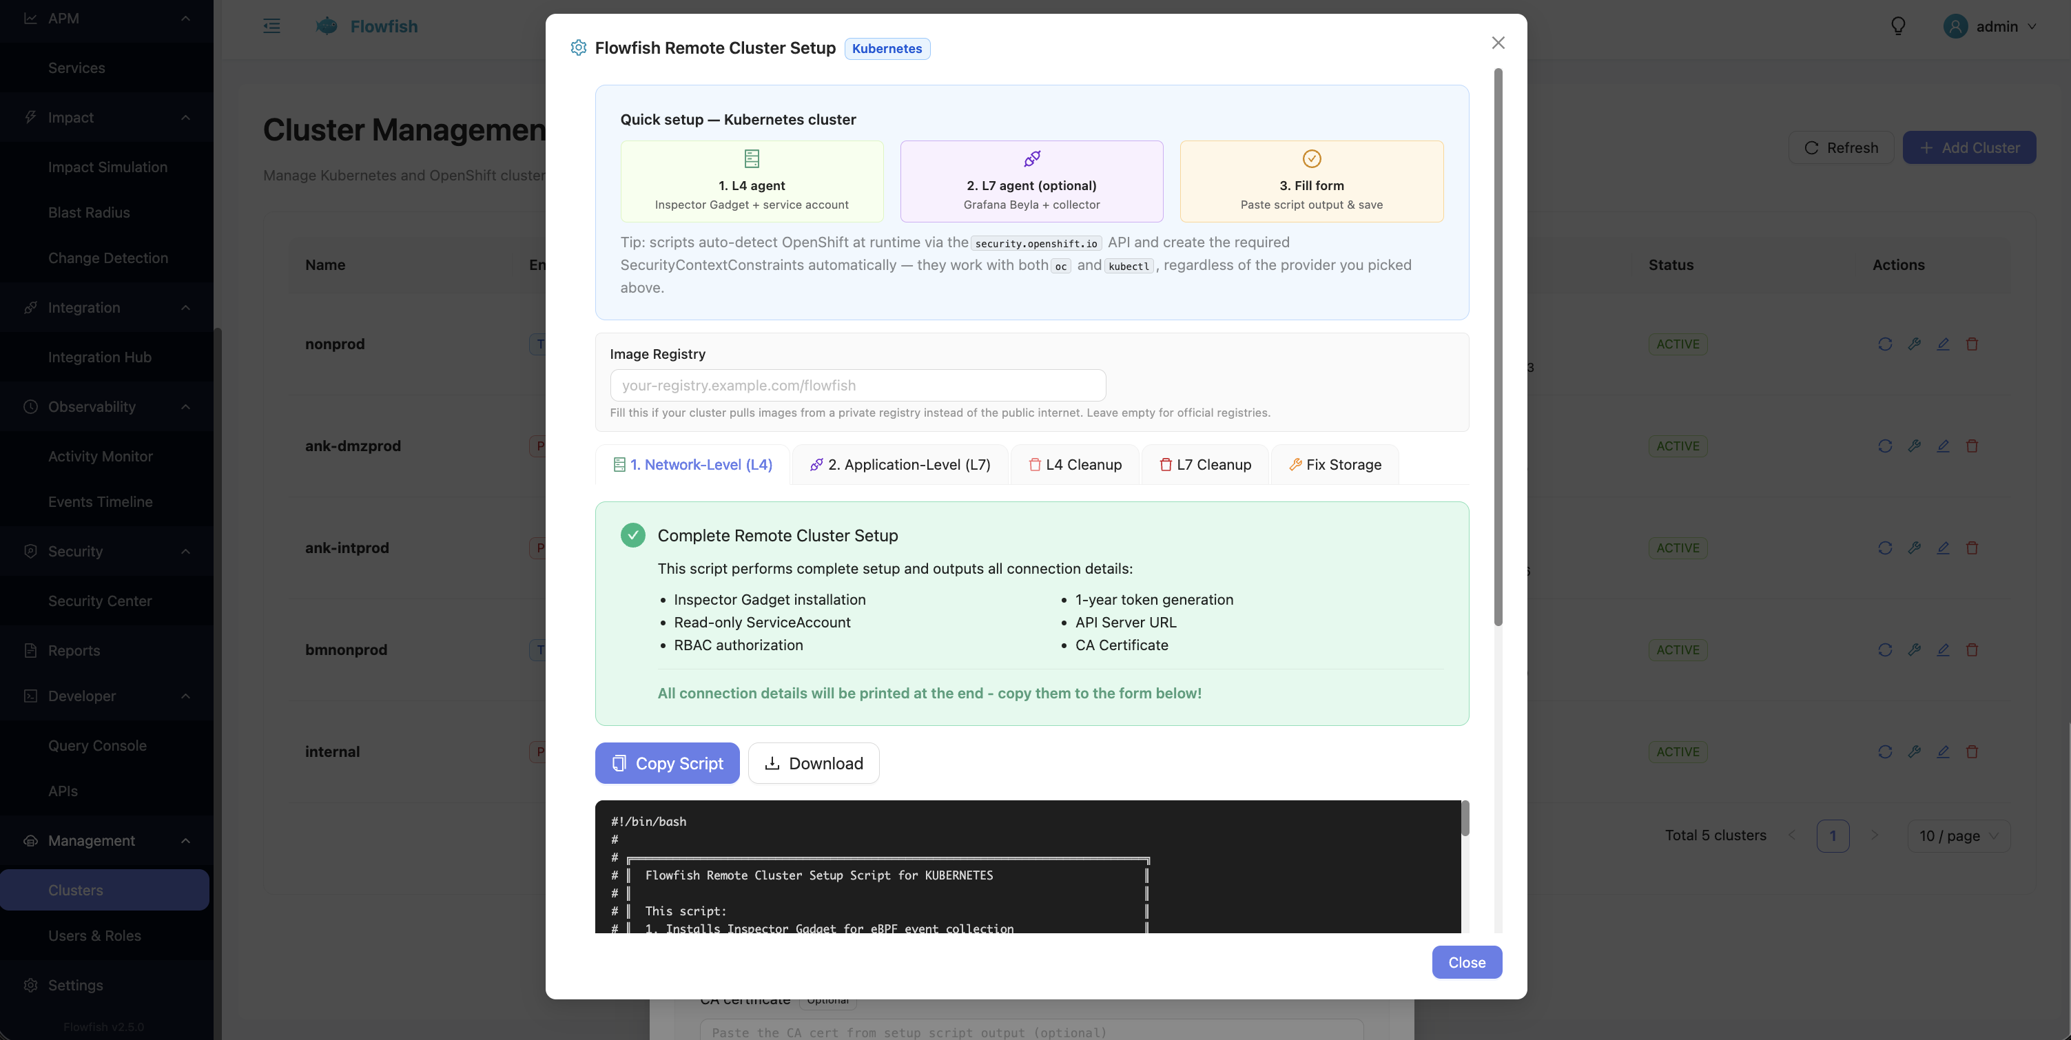
Task: Sync the internal cluster
Action: click(1884, 752)
